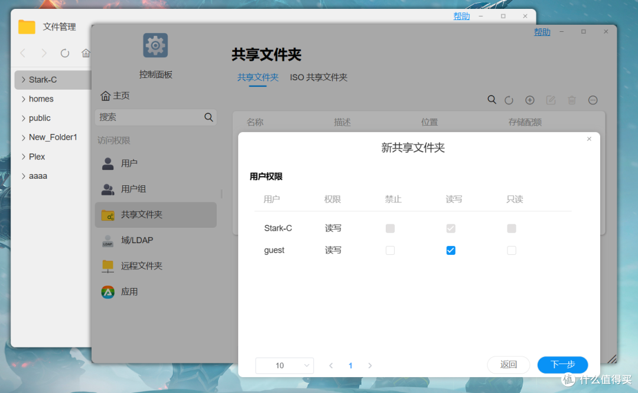Image resolution: width=638 pixels, height=393 pixels.
Task: Select 用户组 label in the sidebar
Action: click(134, 189)
